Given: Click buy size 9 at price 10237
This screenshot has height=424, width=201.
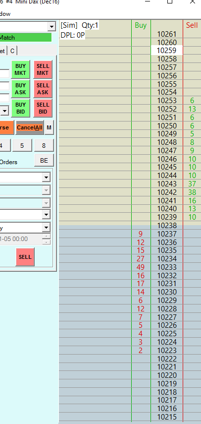Looking at the screenshot, I should point(141,234).
